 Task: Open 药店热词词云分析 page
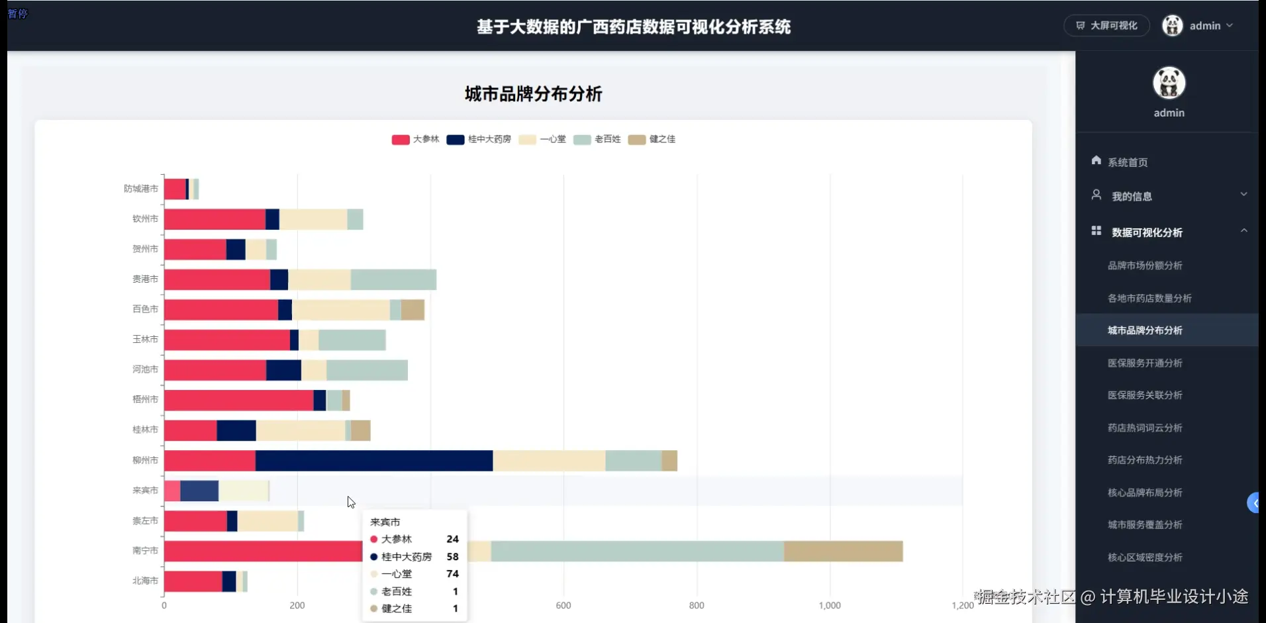[x=1145, y=428]
